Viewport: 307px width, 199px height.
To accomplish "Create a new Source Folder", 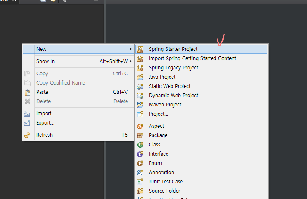I will (x=201, y=191).
